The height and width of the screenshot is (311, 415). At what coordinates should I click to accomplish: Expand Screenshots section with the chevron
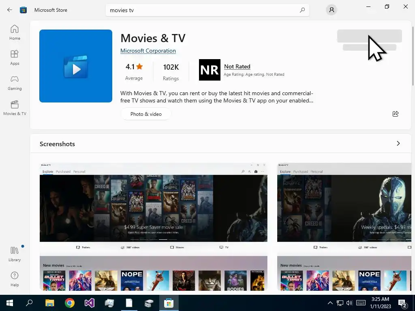[x=398, y=143]
